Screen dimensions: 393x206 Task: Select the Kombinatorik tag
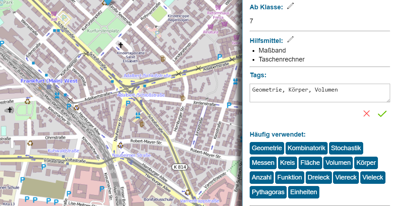[x=306, y=148]
